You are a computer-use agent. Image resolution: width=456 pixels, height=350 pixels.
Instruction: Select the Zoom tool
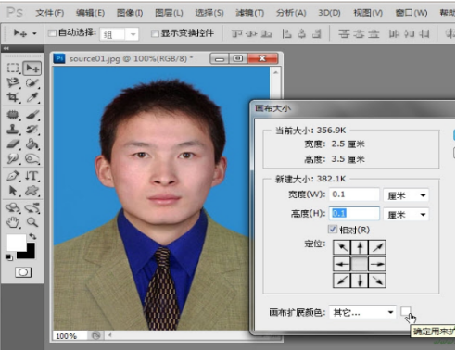click(32, 222)
